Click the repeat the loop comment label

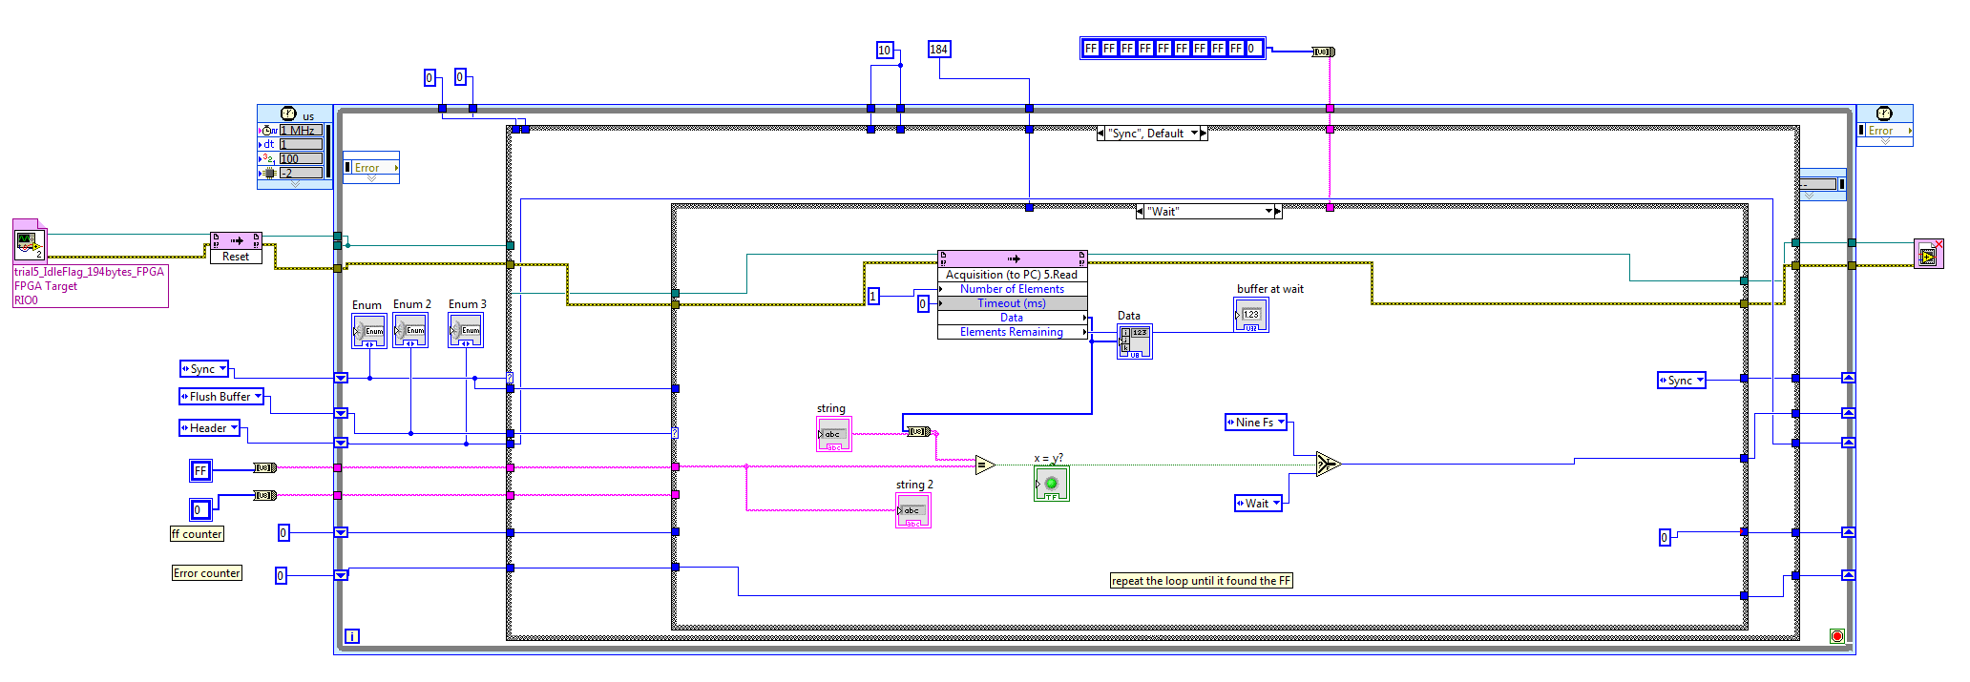pyautogui.click(x=1201, y=581)
